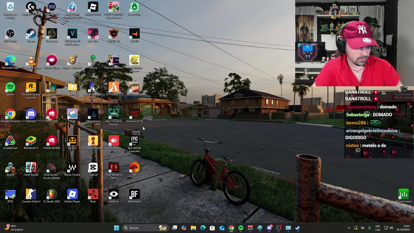This screenshot has width=414, height=233.
Task: Open the Papelera de reciclaje desktop icon
Action: (x=10, y=10)
